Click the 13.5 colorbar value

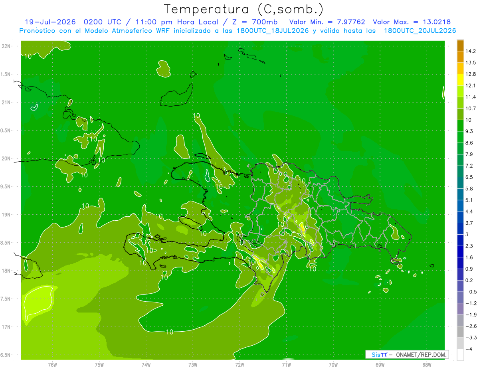tap(471, 63)
